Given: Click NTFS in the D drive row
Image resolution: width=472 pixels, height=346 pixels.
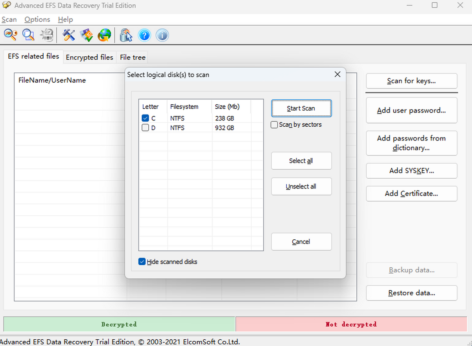Looking at the screenshot, I should coord(177,128).
